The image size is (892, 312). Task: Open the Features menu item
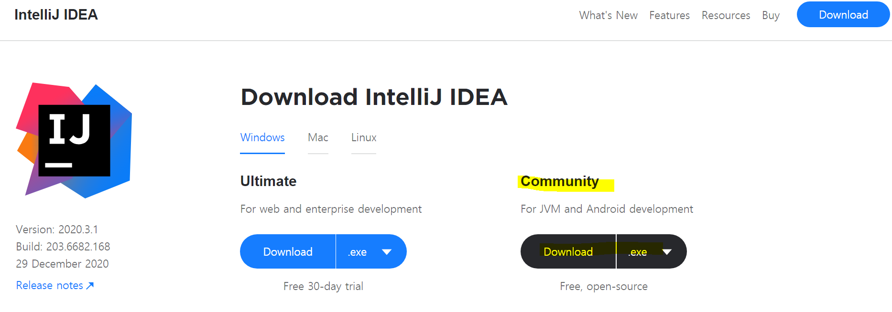[669, 15]
